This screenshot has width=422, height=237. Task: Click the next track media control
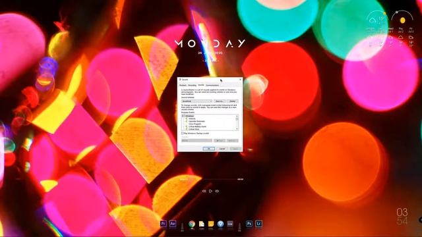coord(217,191)
